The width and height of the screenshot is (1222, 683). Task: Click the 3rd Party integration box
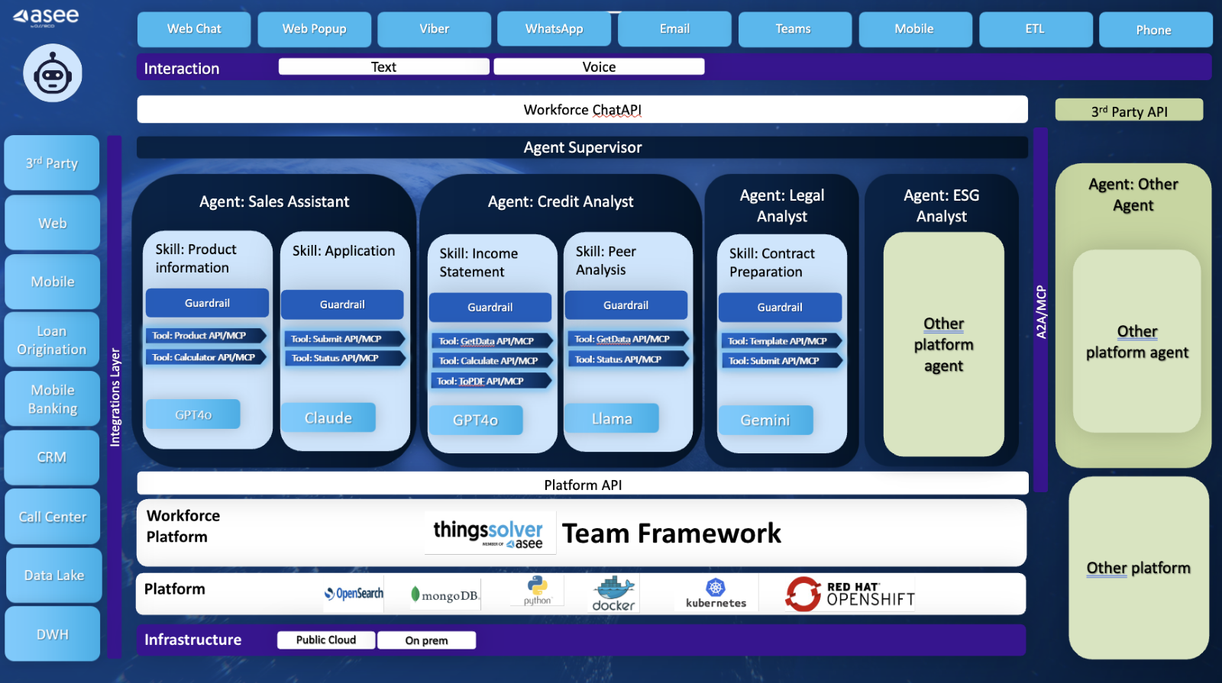pyautogui.click(x=52, y=163)
